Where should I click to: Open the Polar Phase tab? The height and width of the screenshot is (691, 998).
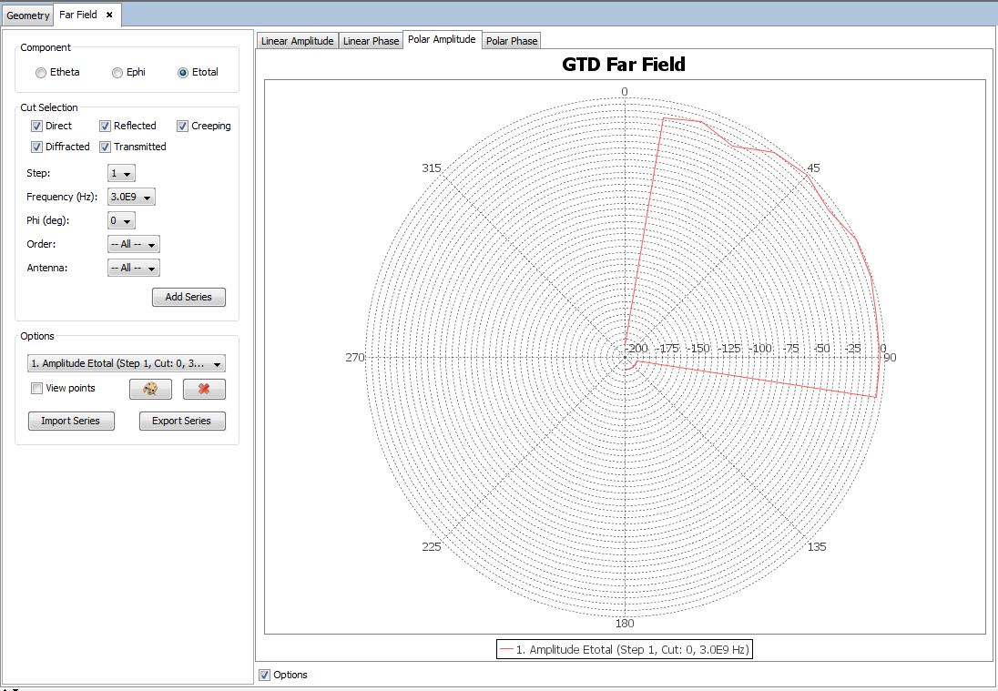point(512,41)
